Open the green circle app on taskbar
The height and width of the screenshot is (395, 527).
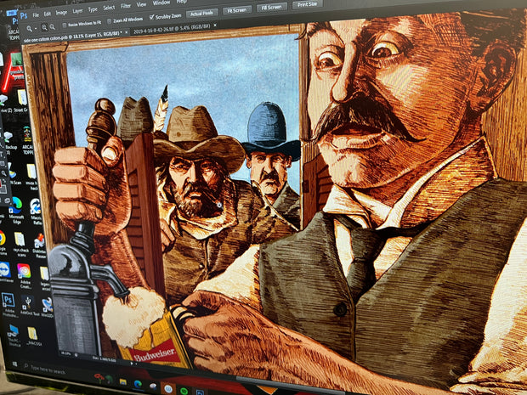(x=184, y=391)
